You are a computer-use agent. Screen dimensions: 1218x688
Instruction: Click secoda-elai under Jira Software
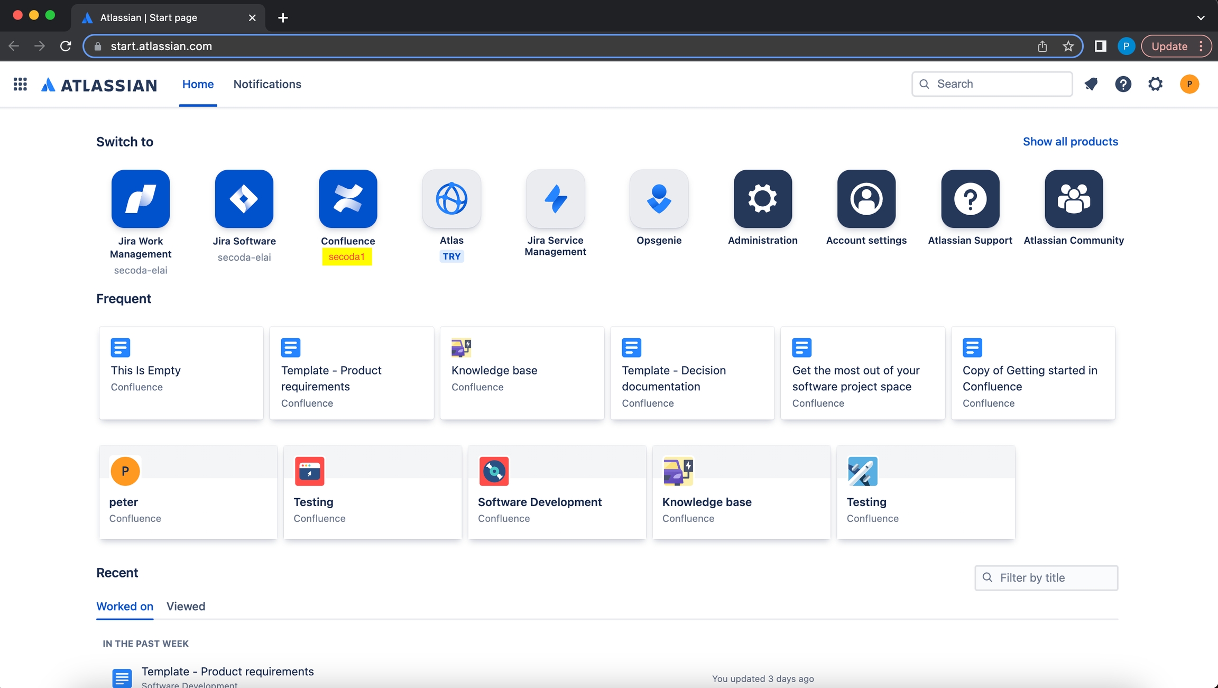(x=244, y=258)
